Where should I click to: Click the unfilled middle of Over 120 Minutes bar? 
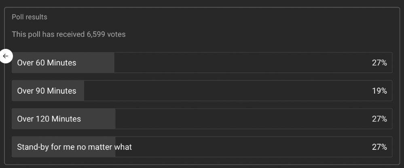tap(243, 119)
